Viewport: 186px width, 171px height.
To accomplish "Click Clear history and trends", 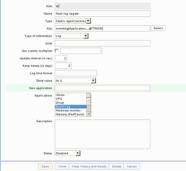I will point(89,167).
